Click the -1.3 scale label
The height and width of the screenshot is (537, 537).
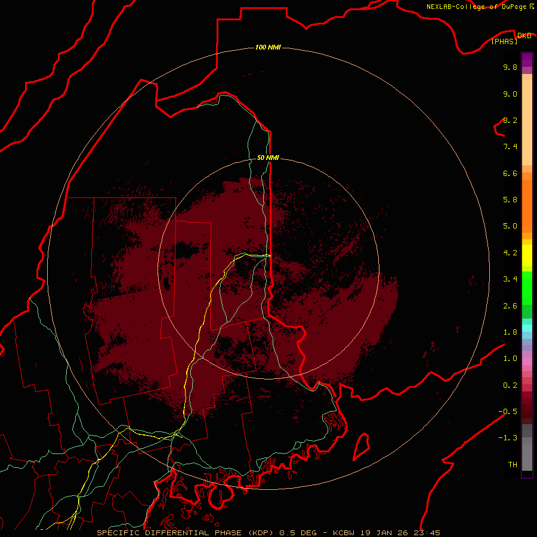pos(508,438)
